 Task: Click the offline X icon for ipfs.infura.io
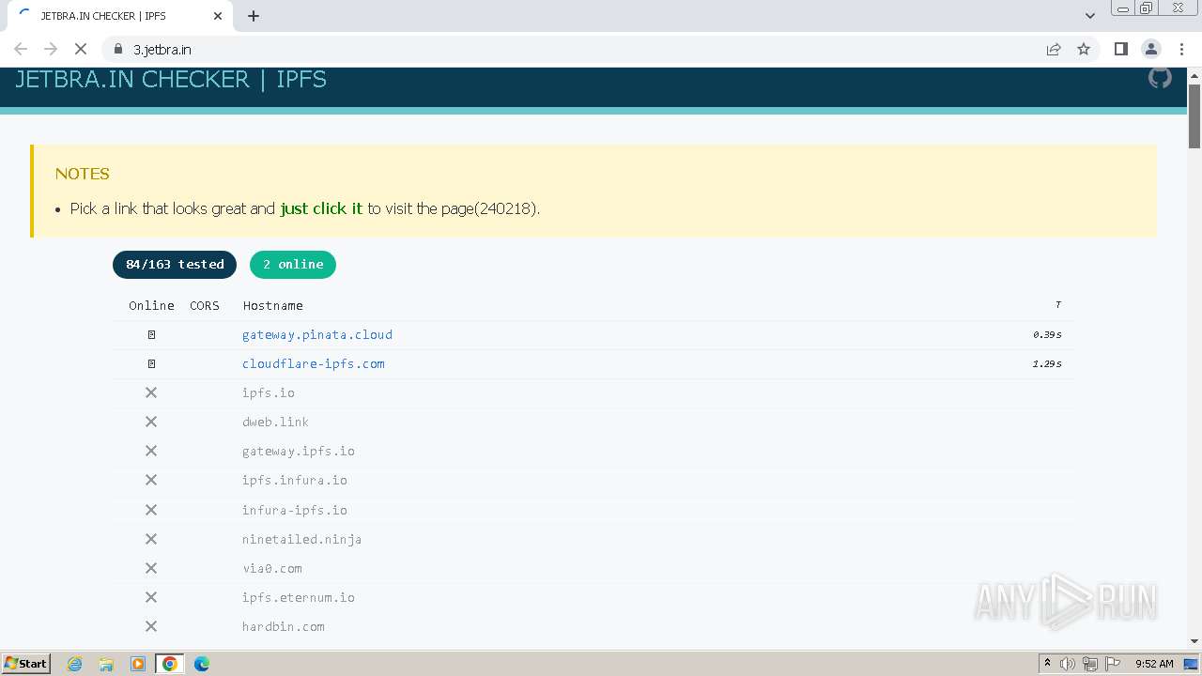(151, 480)
